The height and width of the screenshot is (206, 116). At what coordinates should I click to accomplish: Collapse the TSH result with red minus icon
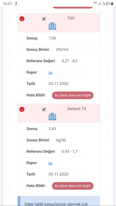[22, 19]
